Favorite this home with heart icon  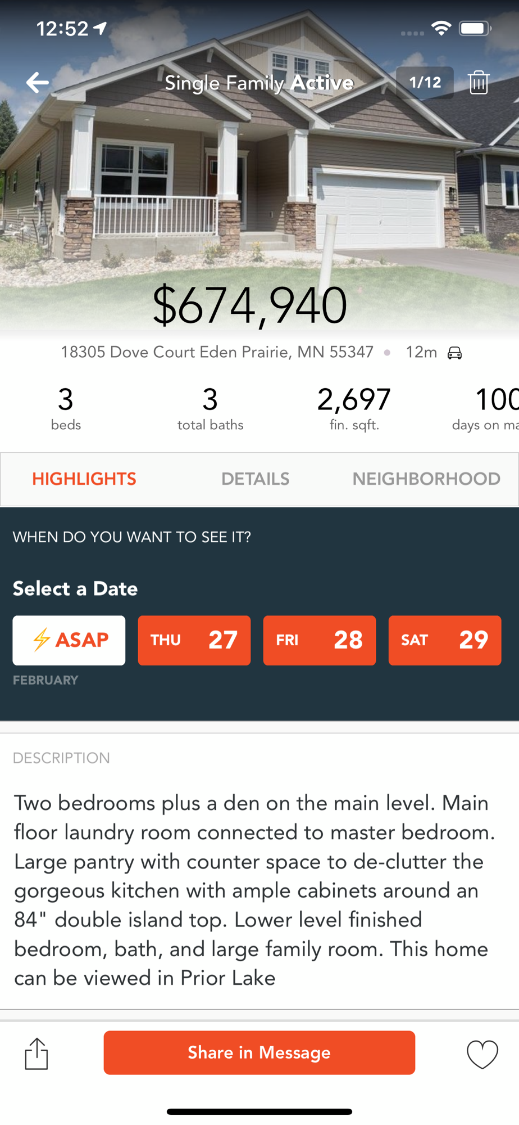pyautogui.click(x=482, y=1054)
